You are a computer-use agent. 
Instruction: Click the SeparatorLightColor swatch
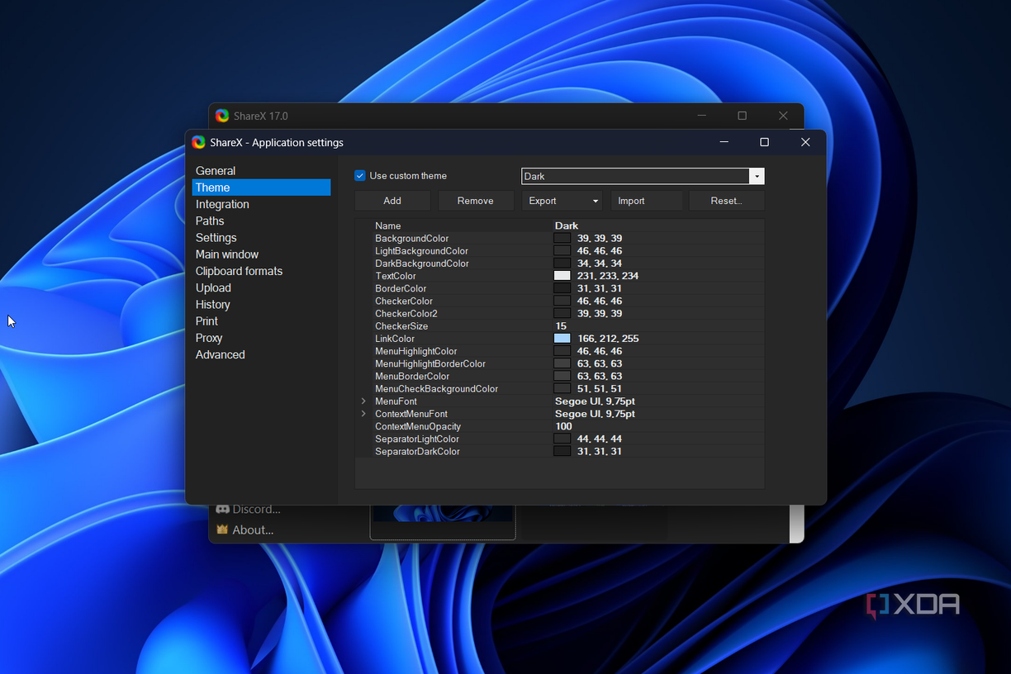coord(562,439)
